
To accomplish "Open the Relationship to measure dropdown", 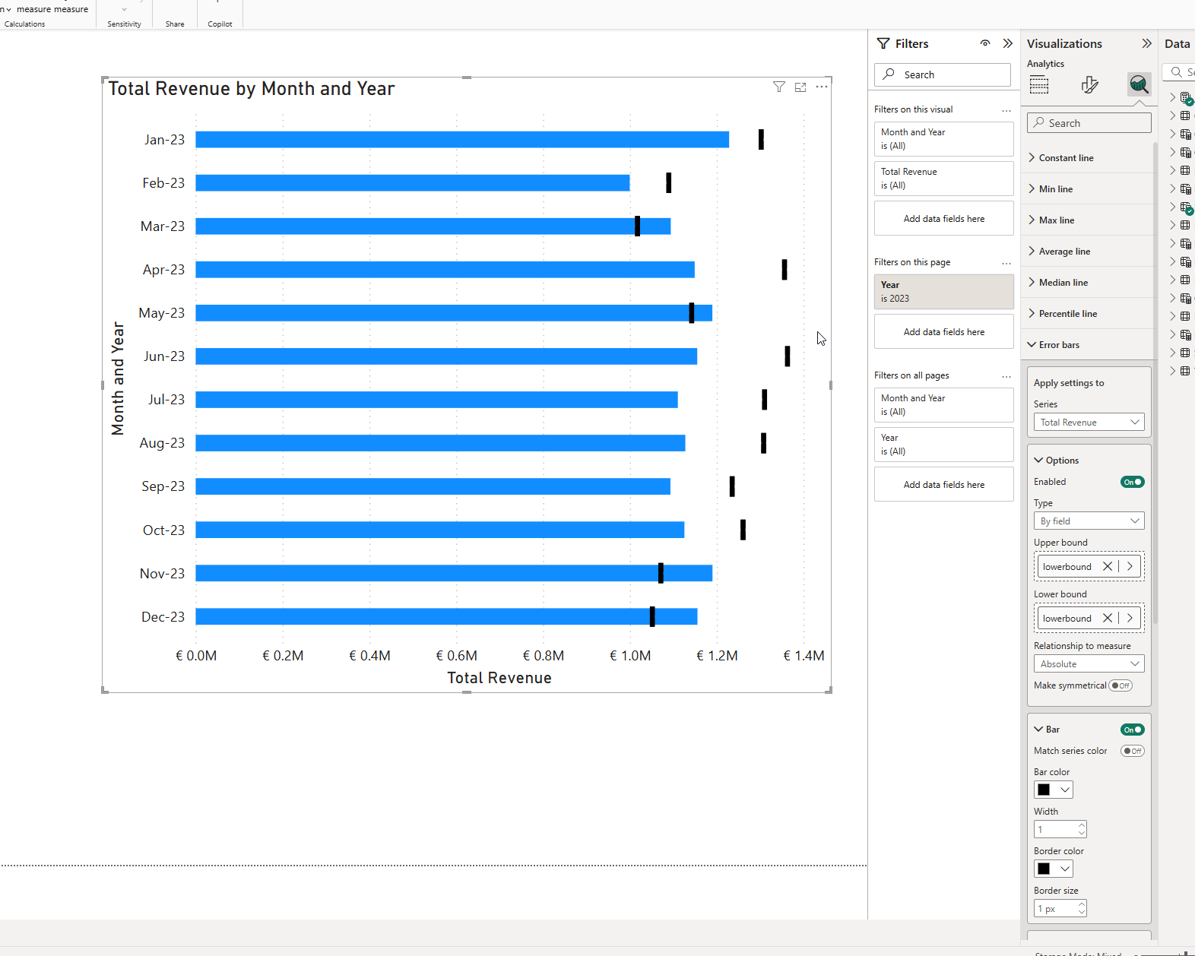I will [1089, 664].
